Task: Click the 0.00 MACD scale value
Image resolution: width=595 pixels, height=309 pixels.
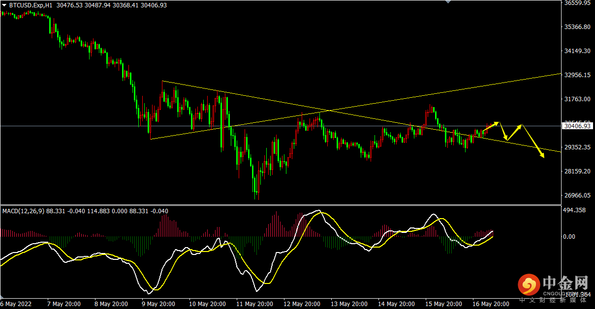Action: click(569, 237)
